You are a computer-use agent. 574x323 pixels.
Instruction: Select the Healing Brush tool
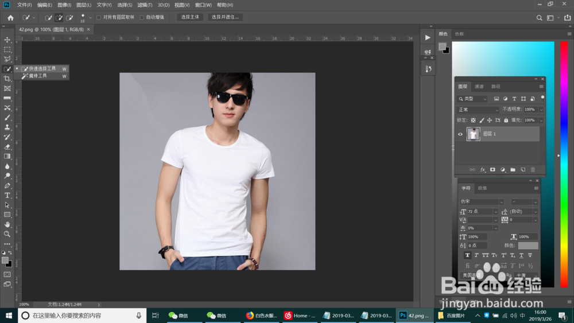[7, 108]
